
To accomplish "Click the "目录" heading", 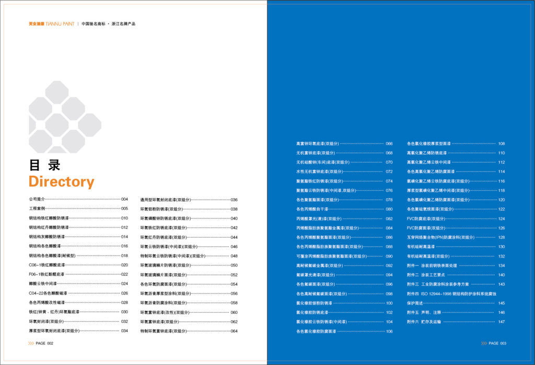I will 45,165.
